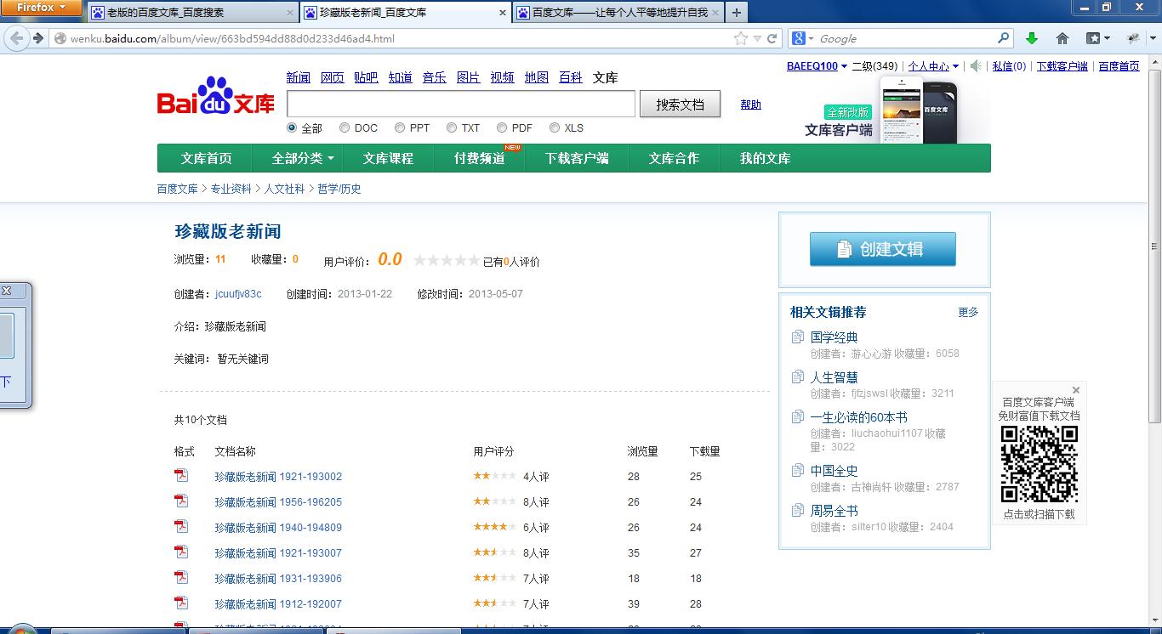Open document 珍藏版老新闻 1940-194809

pyautogui.click(x=278, y=527)
